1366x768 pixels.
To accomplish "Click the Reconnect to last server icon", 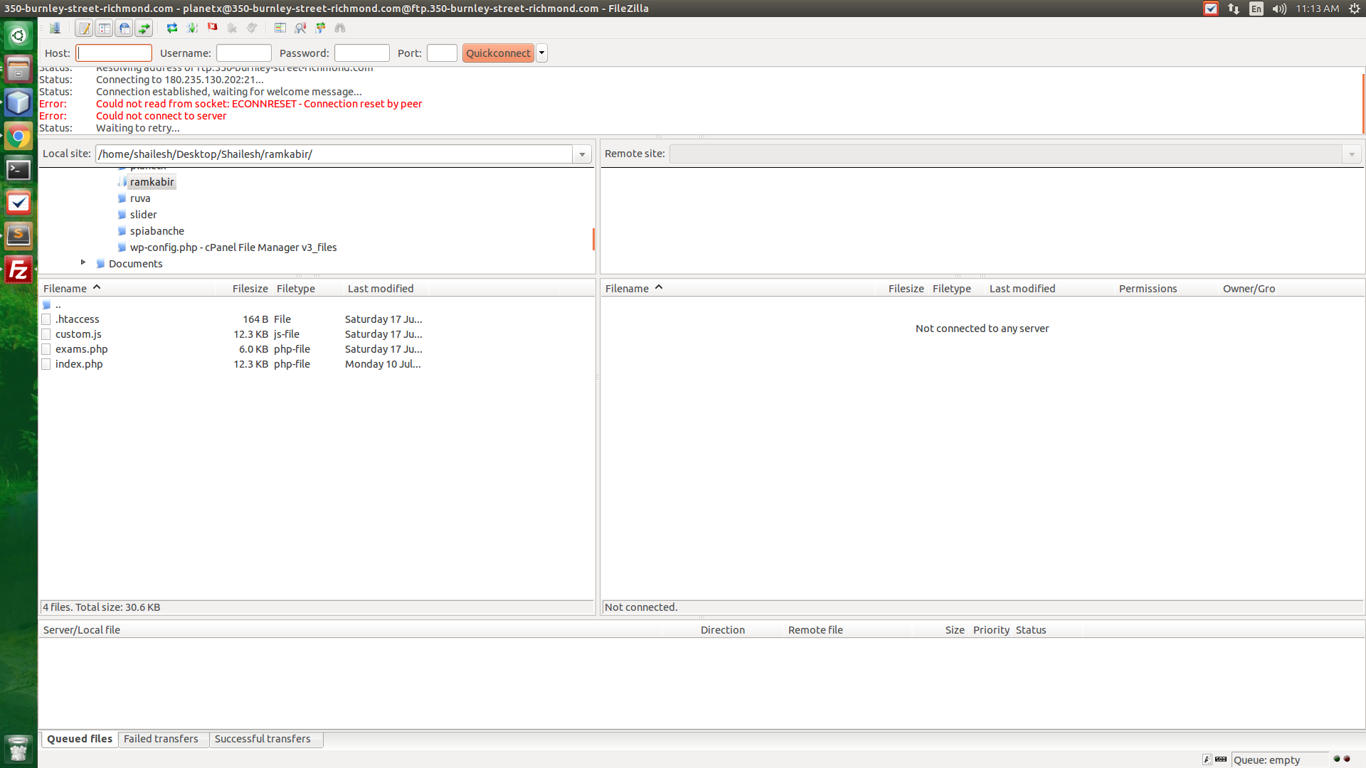I will tap(252, 28).
